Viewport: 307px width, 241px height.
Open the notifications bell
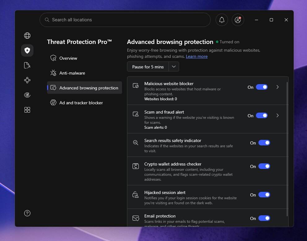[x=222, y=20]
